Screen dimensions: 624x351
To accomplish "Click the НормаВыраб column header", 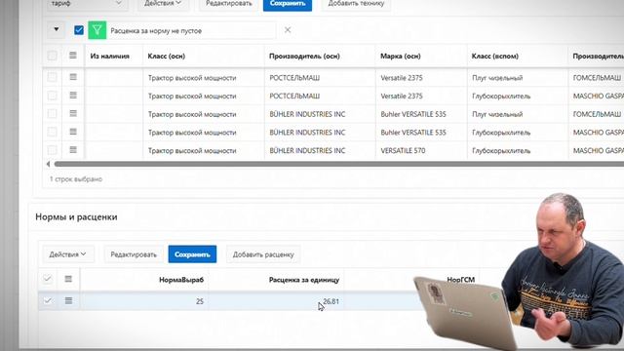I will 181,280.
